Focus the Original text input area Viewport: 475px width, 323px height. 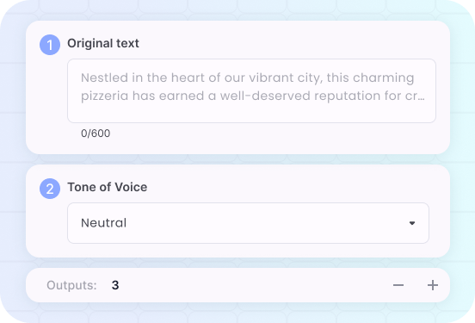click(x=251, y=91)
